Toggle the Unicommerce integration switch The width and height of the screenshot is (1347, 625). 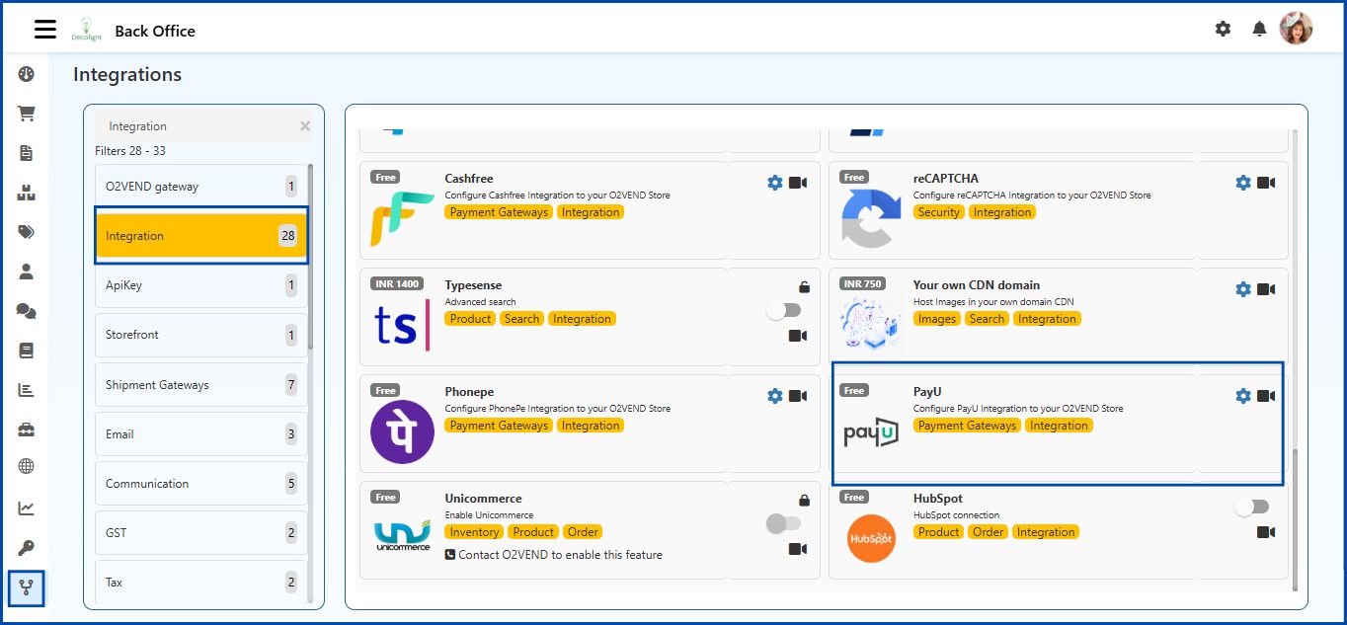[x=785, y=523]
